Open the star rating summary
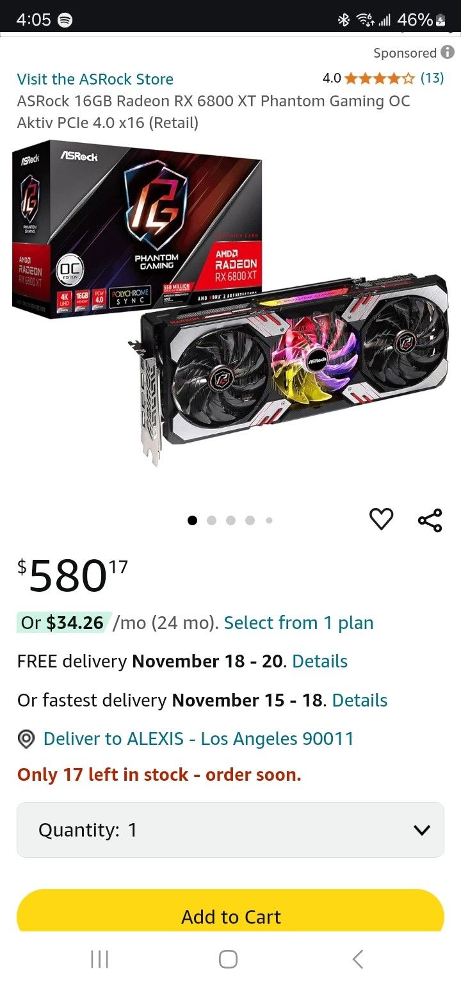This screenshot has height=989, width=461. 383,78
